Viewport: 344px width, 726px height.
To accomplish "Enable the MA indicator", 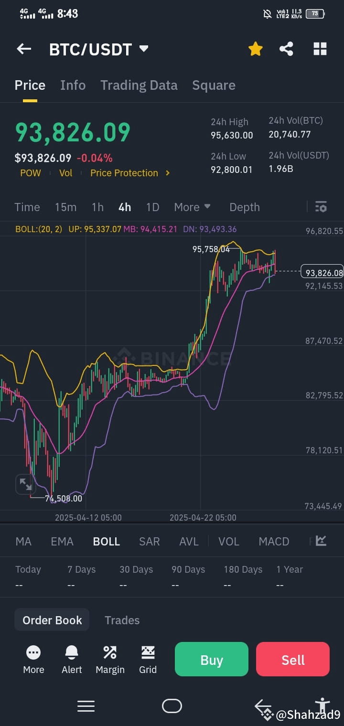I will 23,541.
